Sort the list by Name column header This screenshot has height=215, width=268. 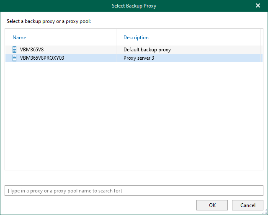[19, 38]
